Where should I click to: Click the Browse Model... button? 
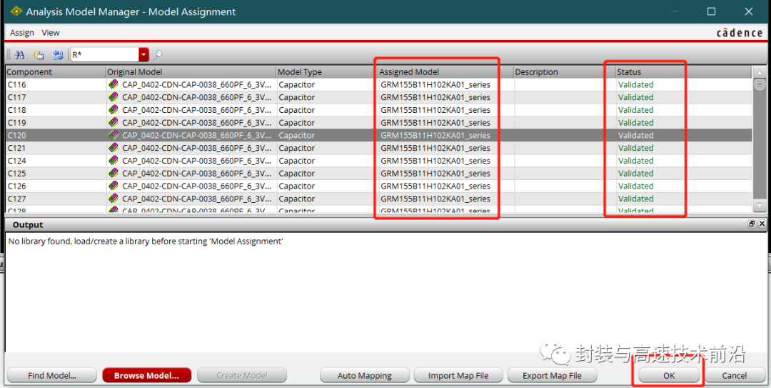(146, 375)
